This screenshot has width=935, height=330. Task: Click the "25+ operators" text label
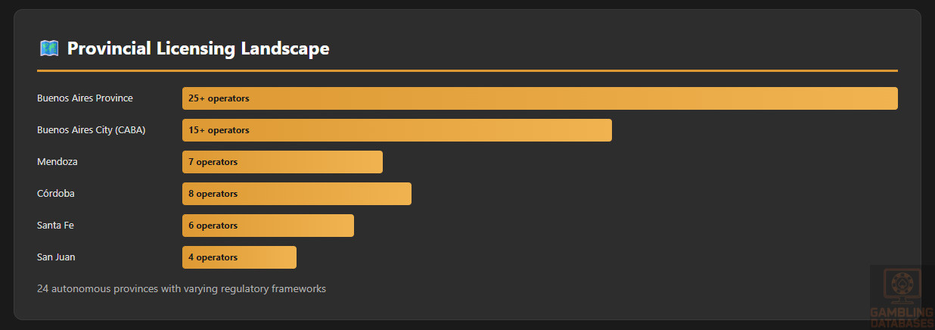click(219, 98)
